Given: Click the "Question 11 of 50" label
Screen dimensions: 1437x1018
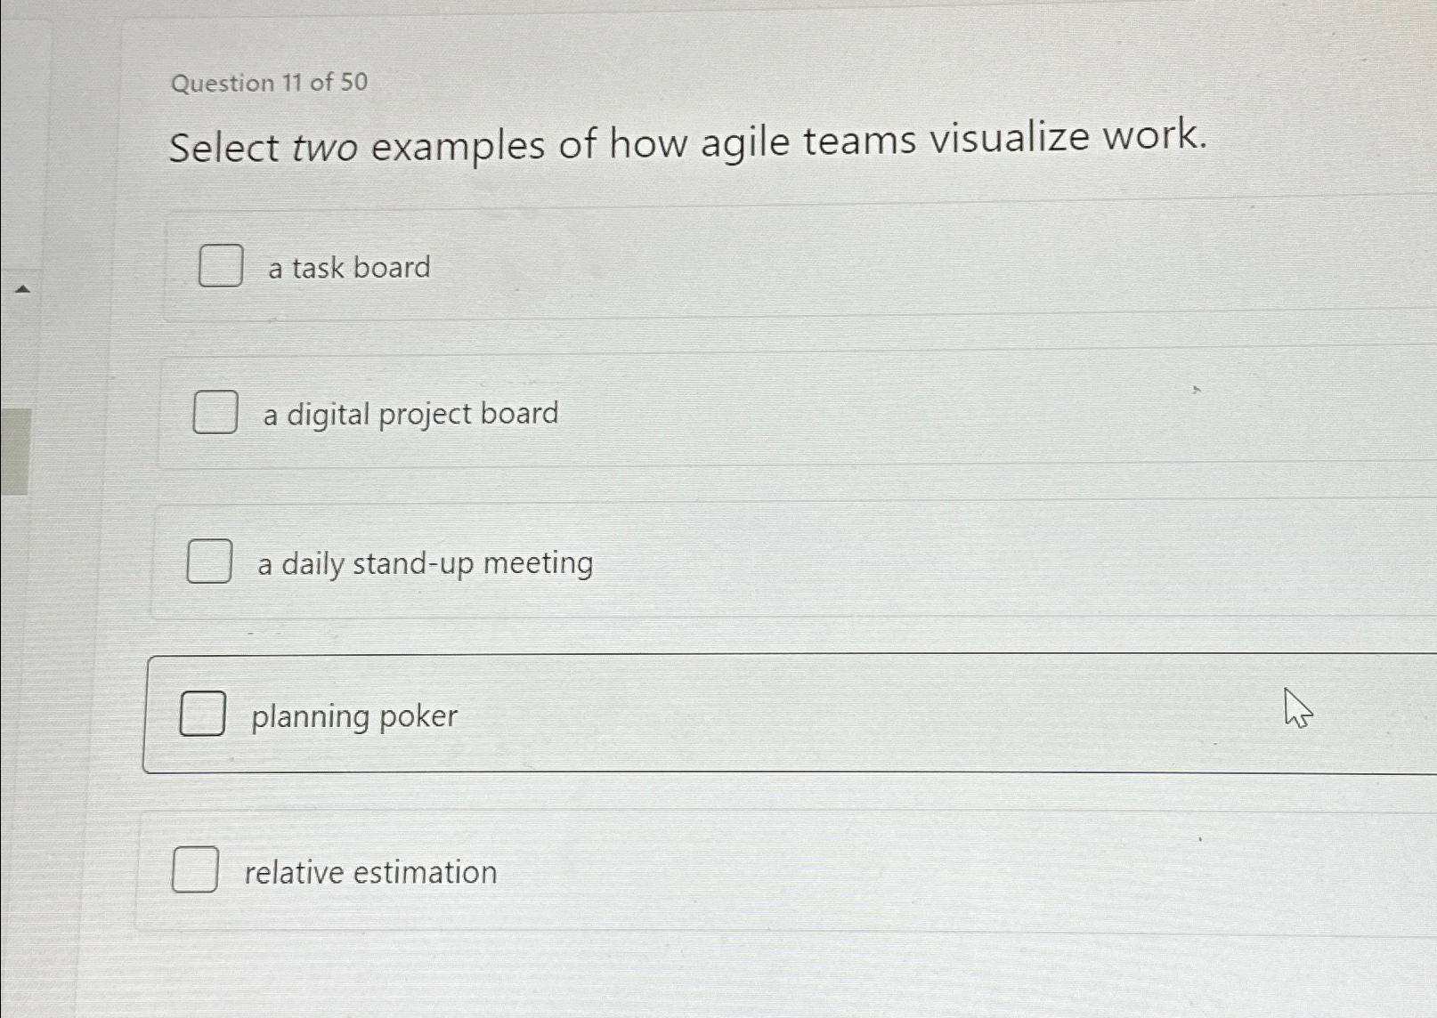Looking at the screenshot, I should (x=270, y=83).
